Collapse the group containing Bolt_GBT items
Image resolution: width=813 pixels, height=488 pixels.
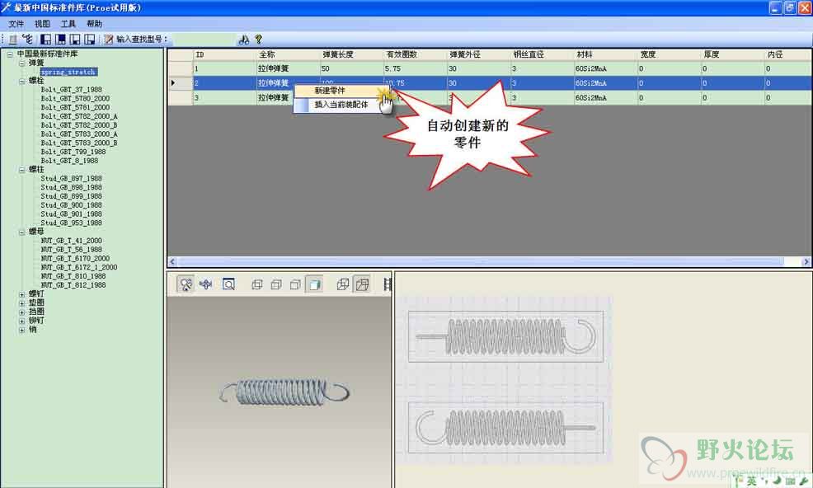[21, 81]
